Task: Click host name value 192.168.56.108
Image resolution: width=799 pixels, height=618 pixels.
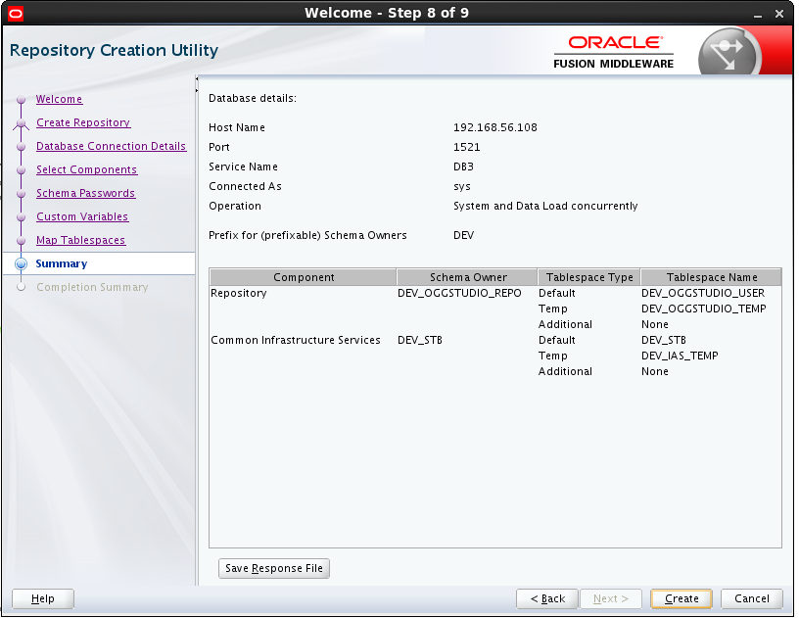Action: [495, 127]
